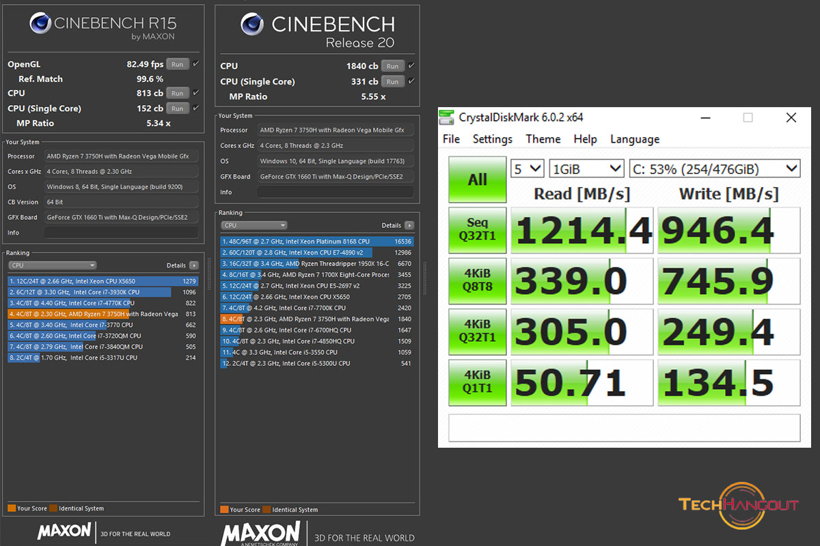The width and height of the screenshot is (820, 546).
Task: Run the OpenGL test in Cinebench R15
Action: coord(178,64)
